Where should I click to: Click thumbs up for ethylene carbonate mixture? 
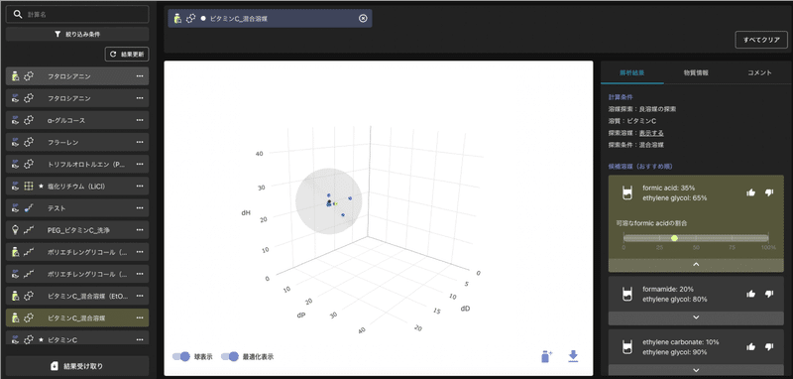tap(750, 346)
